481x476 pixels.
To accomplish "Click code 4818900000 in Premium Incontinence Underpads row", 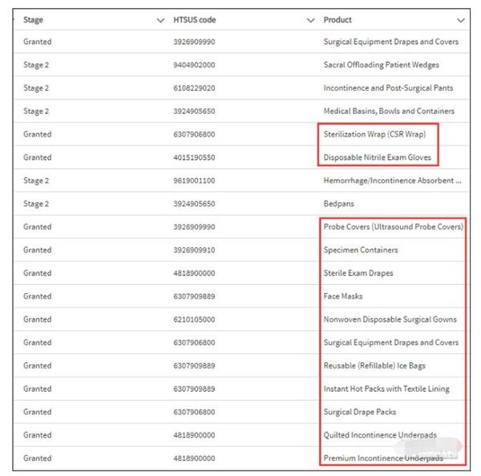I will click(194, 458).
